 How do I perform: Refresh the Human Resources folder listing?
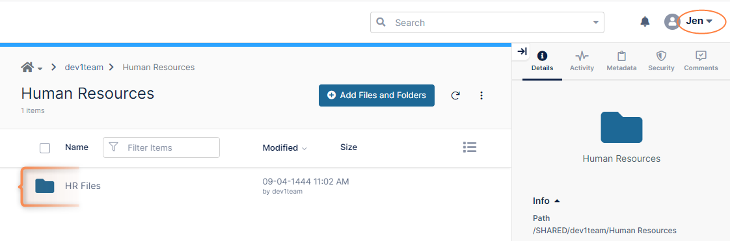point(455,95)
